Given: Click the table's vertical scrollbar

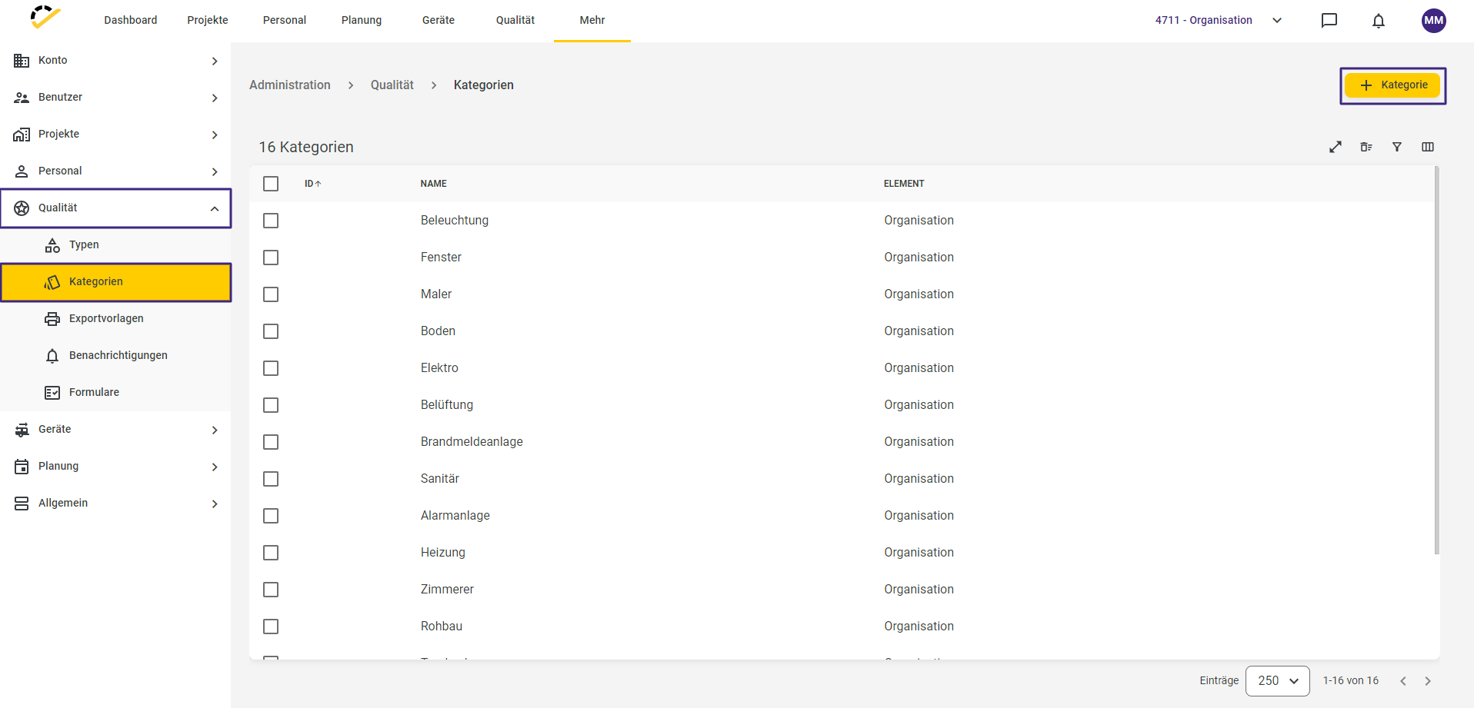Looking at the screenshot, I should (x=1436, y=361).
